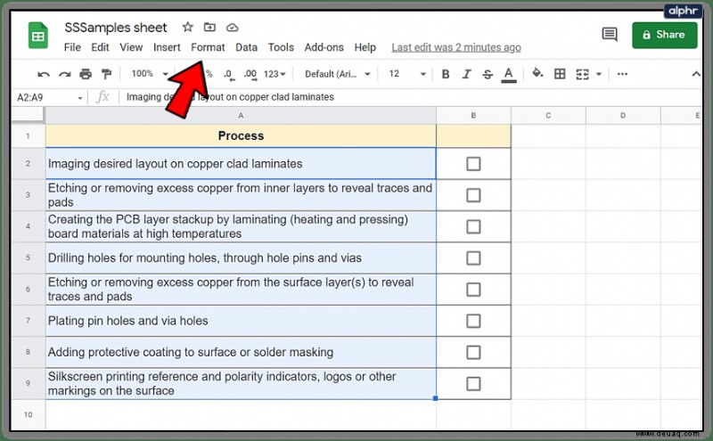Open the Tools menu

pos(281,47)
